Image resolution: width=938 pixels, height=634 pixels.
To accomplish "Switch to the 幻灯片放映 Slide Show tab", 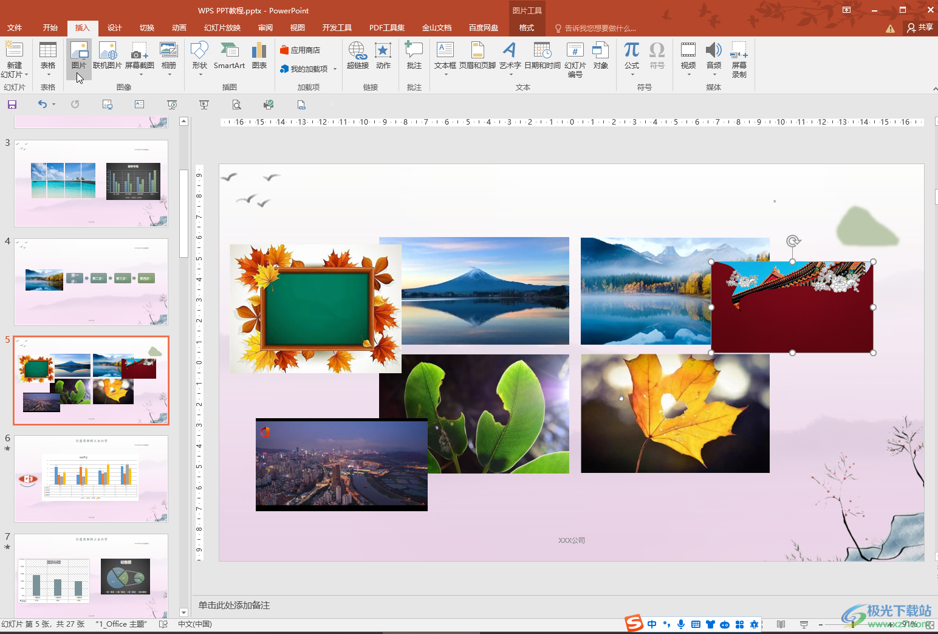I will click(222, 28).
